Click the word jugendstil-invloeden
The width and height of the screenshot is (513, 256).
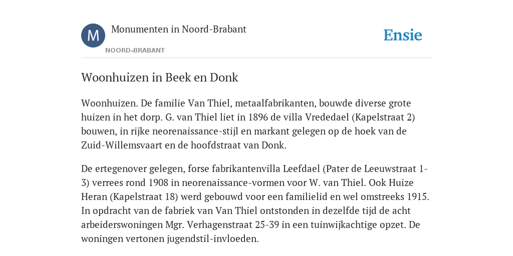[212, 239]
